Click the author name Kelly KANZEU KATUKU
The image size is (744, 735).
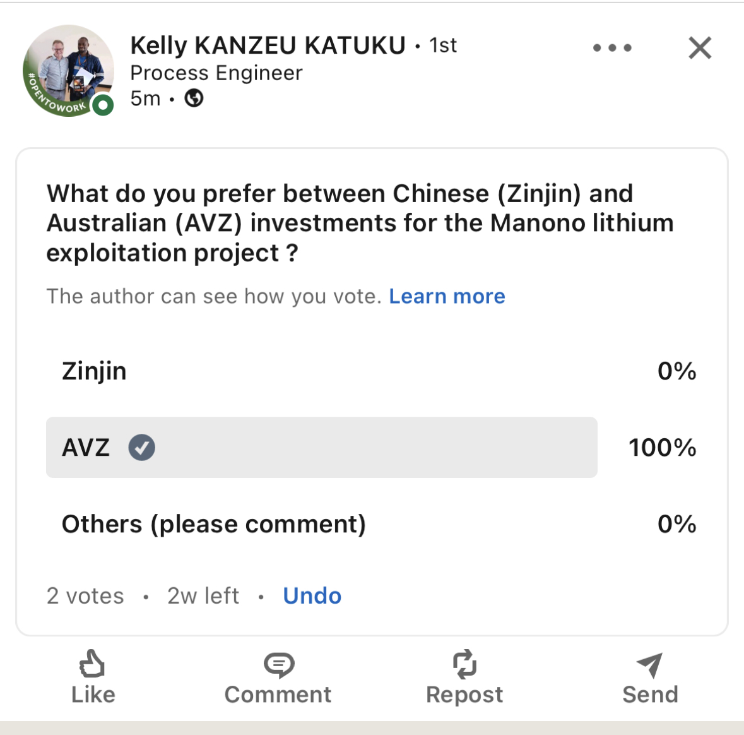click(268, 45)
